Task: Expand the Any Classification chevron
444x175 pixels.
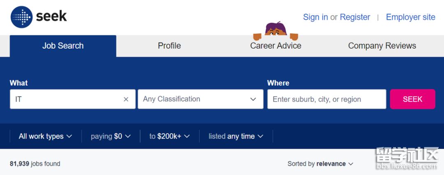Action: [253, 99]
